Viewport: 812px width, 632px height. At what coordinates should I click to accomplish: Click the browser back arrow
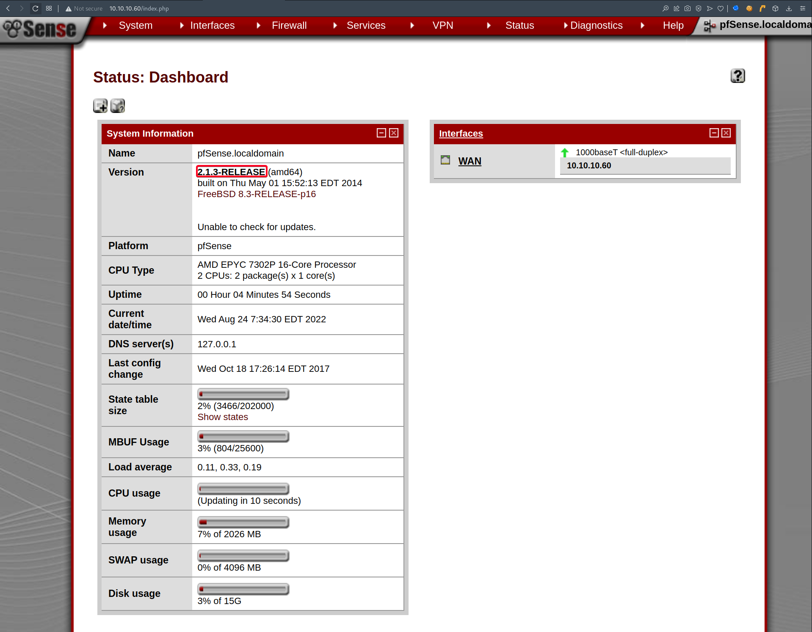pos(8,8)
